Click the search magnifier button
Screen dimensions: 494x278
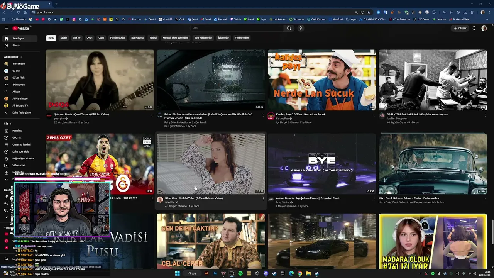click(289, 28)
